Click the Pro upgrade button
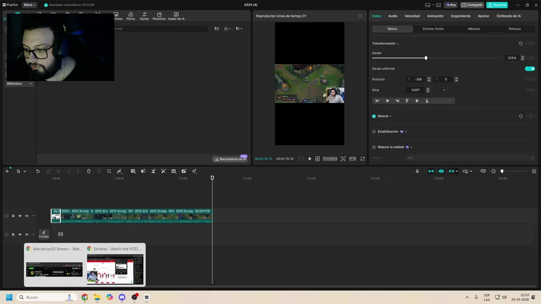Screen dimensions: 541x304 pos(451,5)
